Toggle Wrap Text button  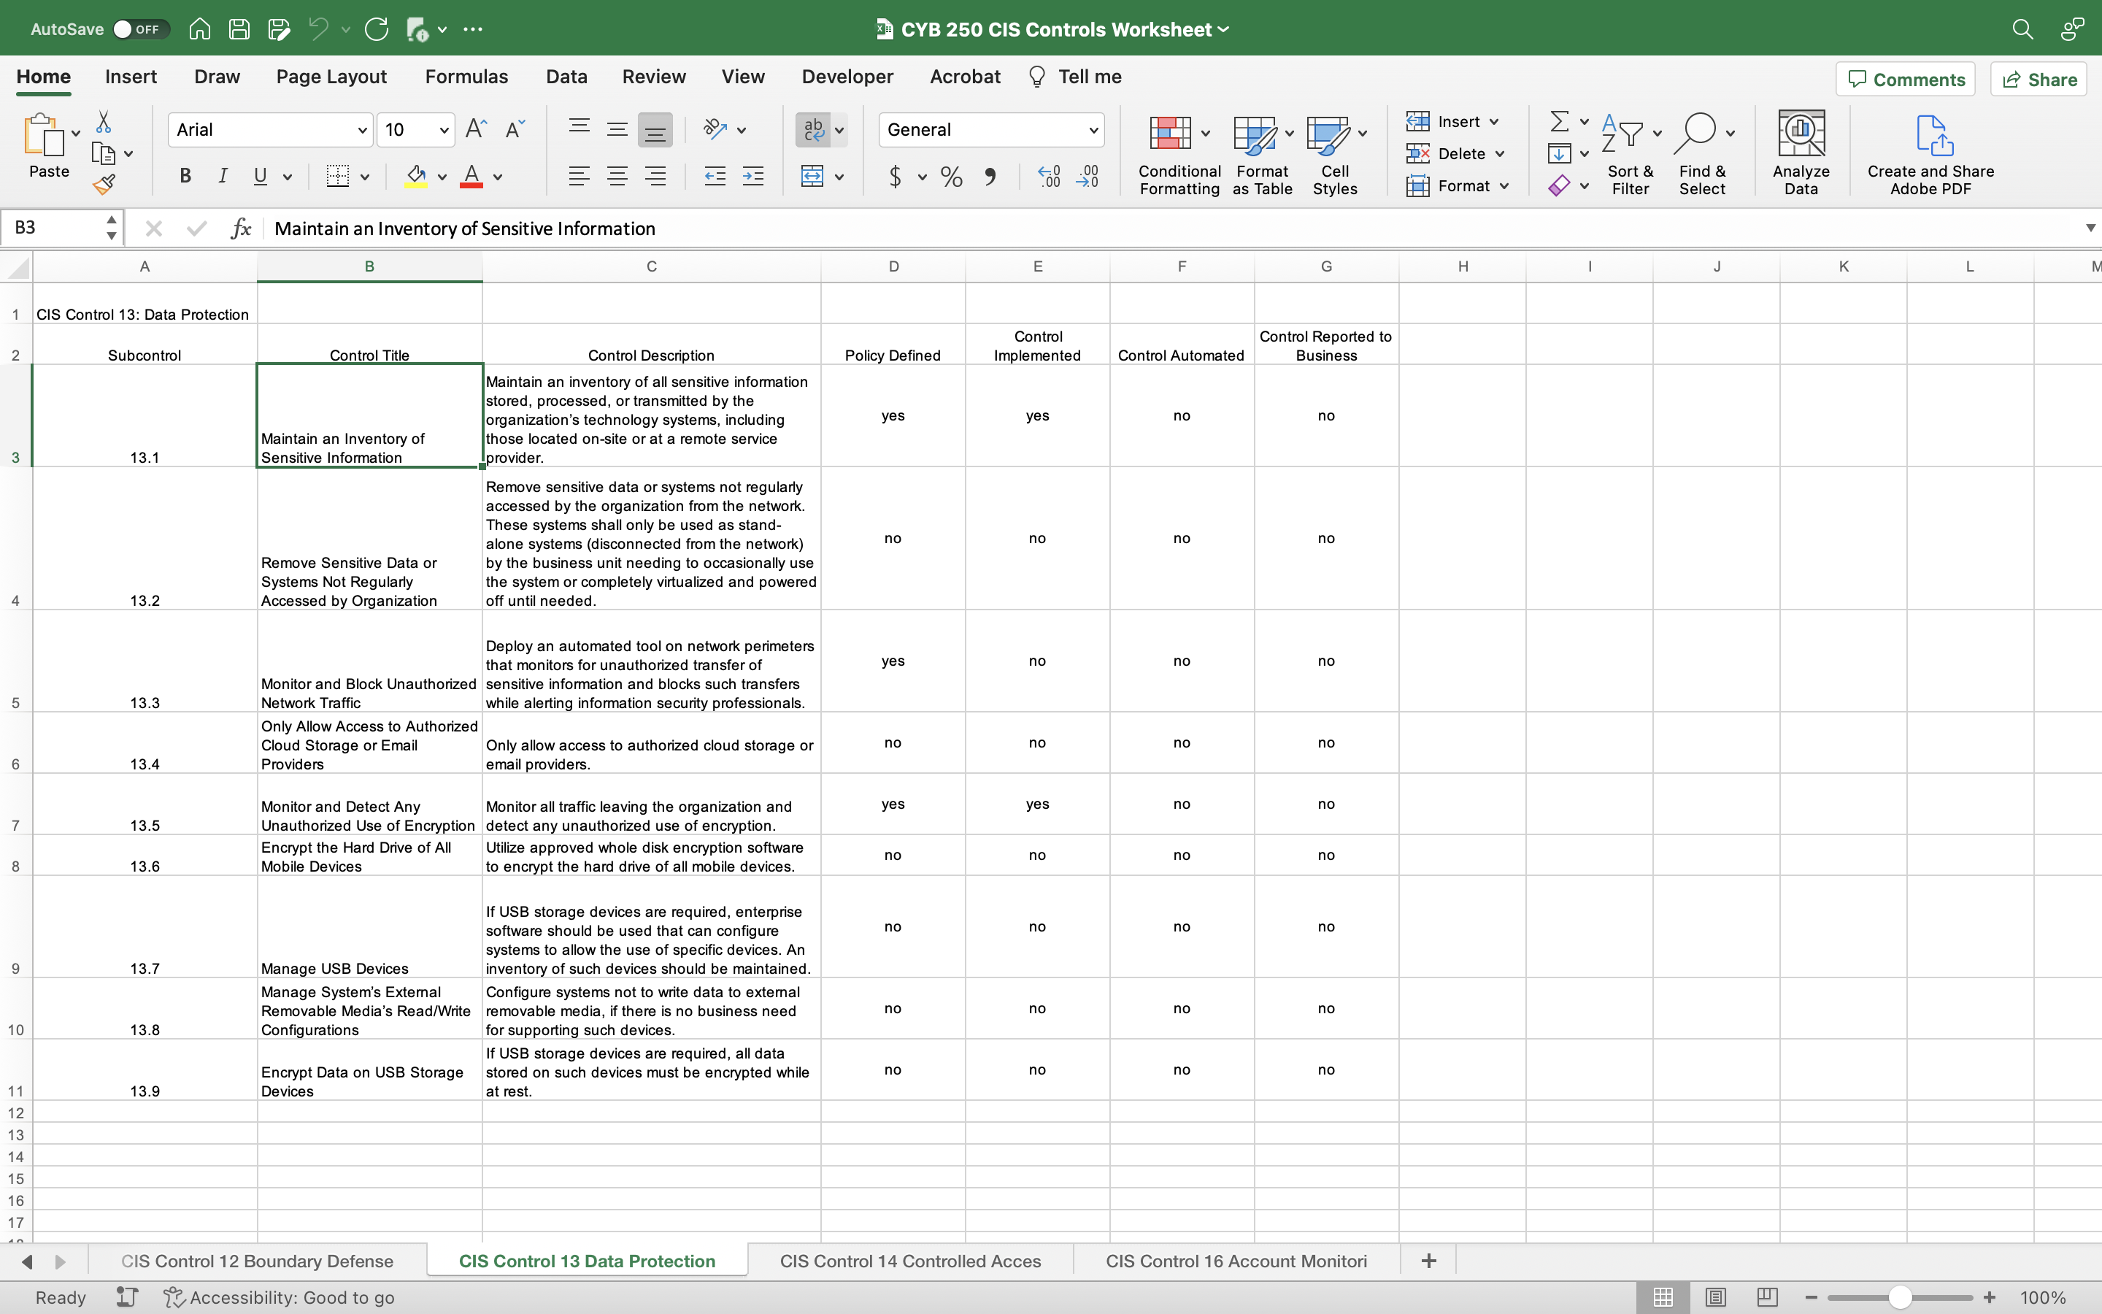point(813,129)
